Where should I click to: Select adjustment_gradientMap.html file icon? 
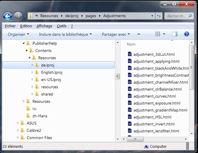tap(130, 110)
